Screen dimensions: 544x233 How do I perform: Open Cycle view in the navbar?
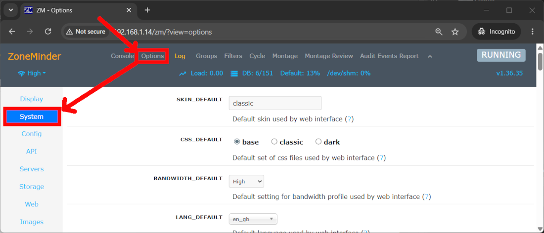coord(257,56)
